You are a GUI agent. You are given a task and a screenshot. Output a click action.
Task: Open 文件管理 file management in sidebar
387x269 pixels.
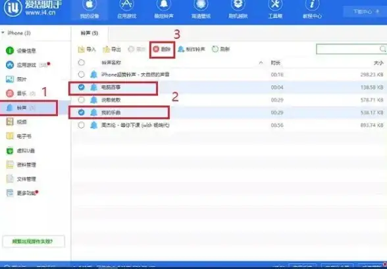point(21,179)
